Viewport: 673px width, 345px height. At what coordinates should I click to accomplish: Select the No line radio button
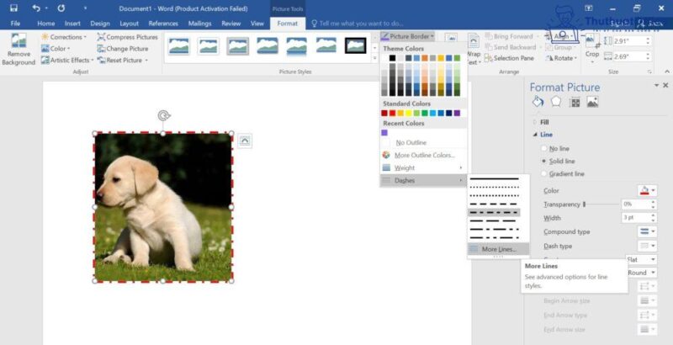click(x=543, y=148)
